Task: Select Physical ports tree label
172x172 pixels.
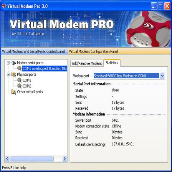Action: (x=26, y=74)
